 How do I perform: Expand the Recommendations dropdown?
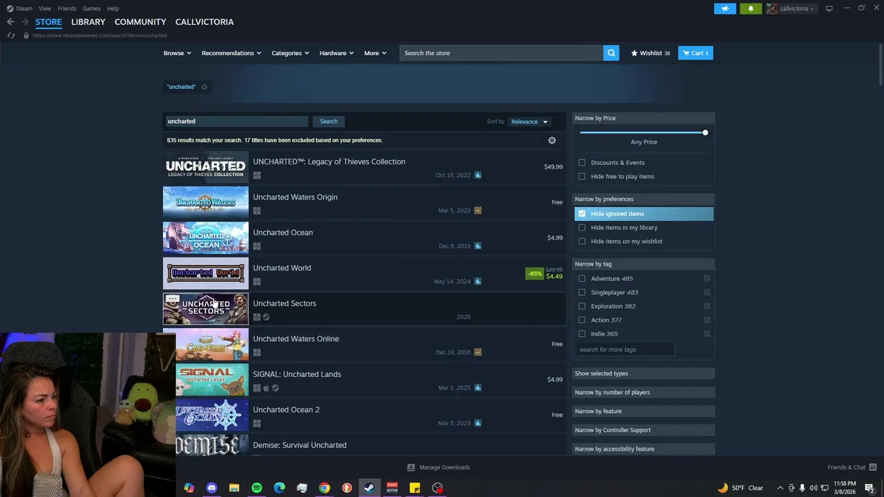(x=231, y=53)
